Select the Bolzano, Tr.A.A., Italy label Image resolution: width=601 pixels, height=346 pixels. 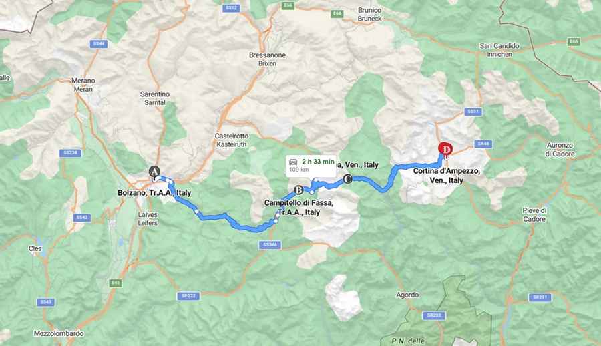click(154, 193)
